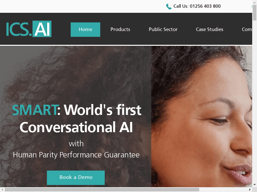This screenshot has width=257, height=192.
Task: Click the horizontal scrollbar right arrow
Action: pos(250,189)
